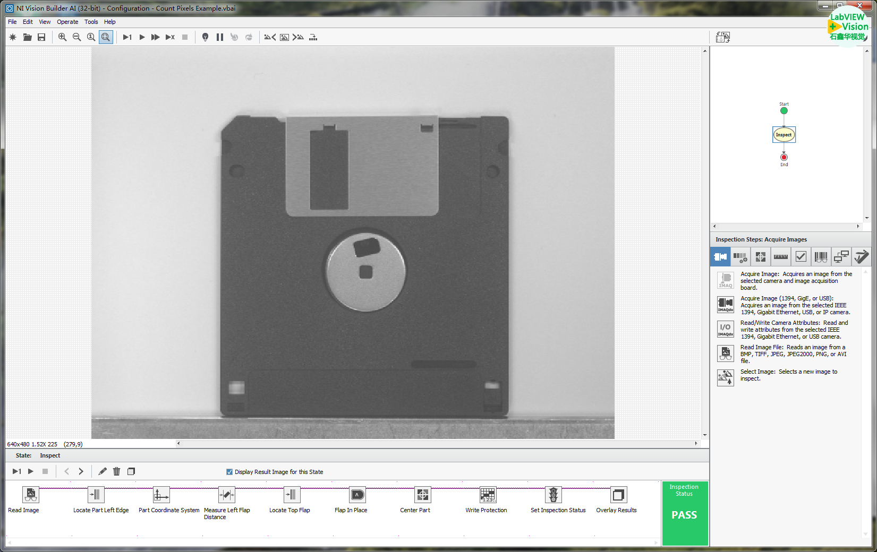The height and width of the screenshot is (552, 877).
Task: Open the Tools menu
Action: [x=91, y=22]
